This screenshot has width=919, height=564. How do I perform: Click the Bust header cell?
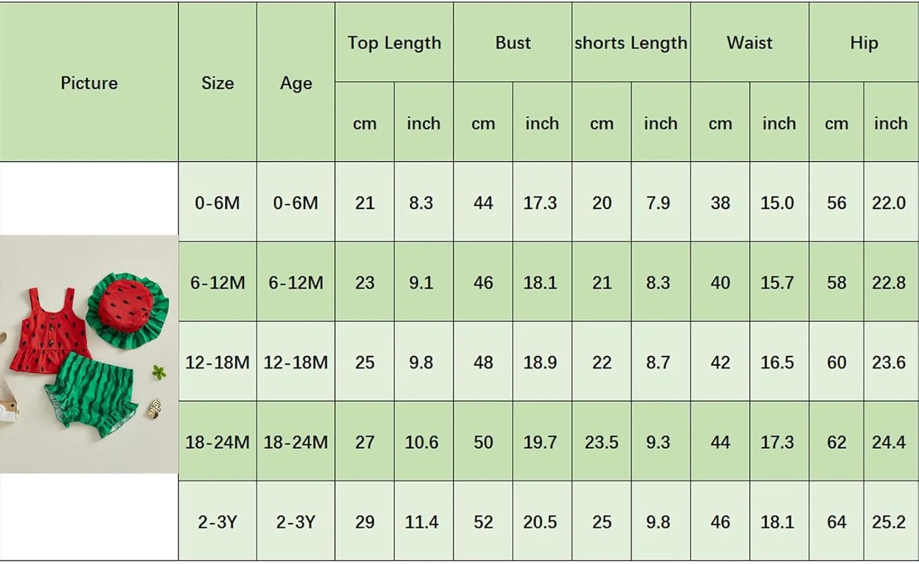pos(513,43)
